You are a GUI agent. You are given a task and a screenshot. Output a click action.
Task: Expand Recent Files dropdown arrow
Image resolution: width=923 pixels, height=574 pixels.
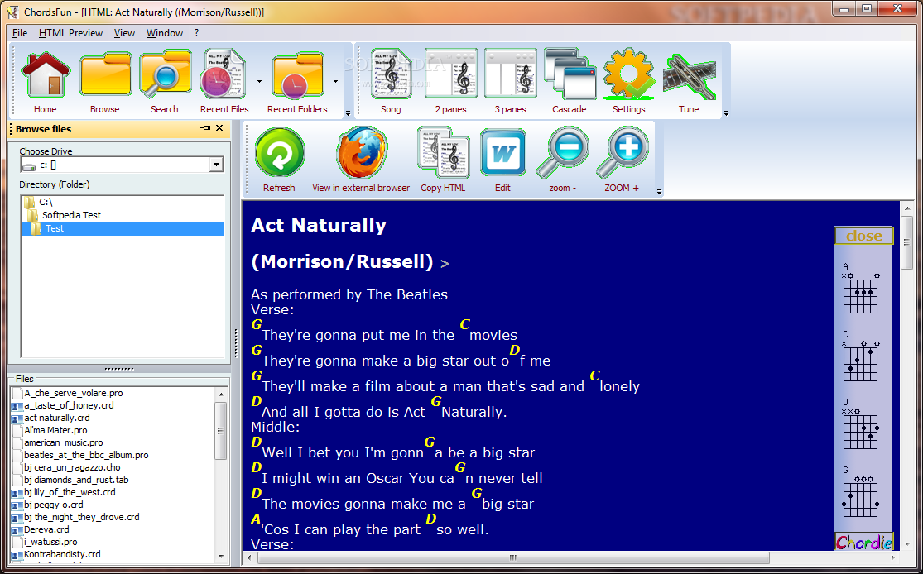[x=260, y=81]
